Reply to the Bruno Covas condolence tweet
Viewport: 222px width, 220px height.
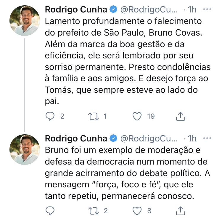point(50,117)
